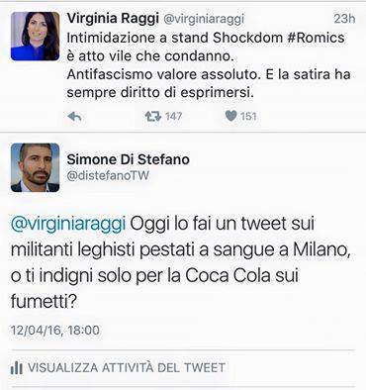Open the @virginiaraggi handle in header
Viewport: 366px width, 390px height.
(204, 19)
